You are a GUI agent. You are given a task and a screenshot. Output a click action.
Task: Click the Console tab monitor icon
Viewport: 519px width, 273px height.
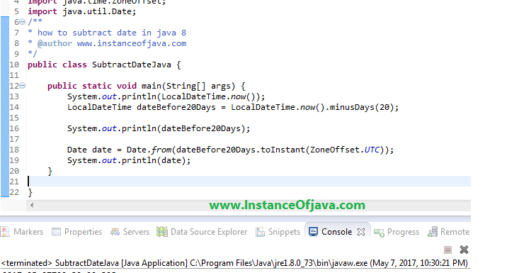313,232
